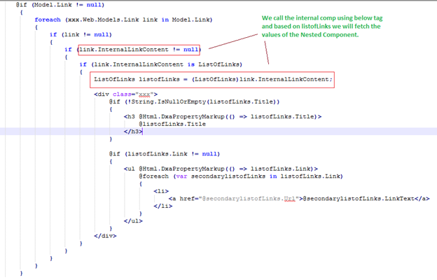Screen dimensions: 437x280
Task: Click the "ListOfLinks listofLinks =" cast assignment line
Action: click(x=213, y=79)
